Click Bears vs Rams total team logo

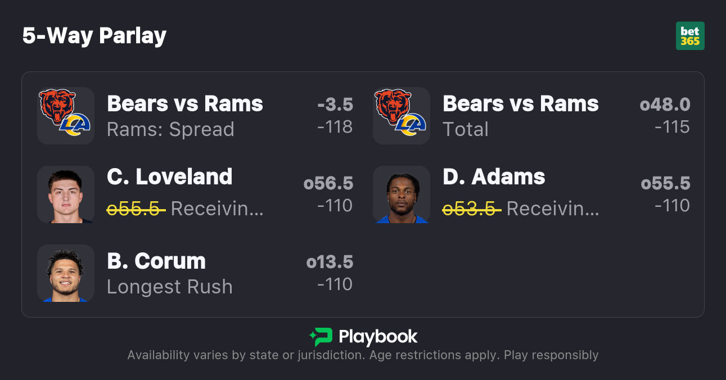pos(401,116)
